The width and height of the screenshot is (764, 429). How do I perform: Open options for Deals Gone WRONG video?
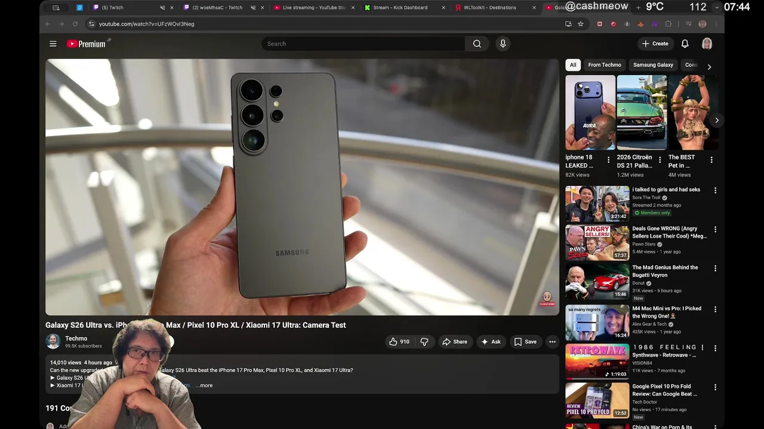715,229
